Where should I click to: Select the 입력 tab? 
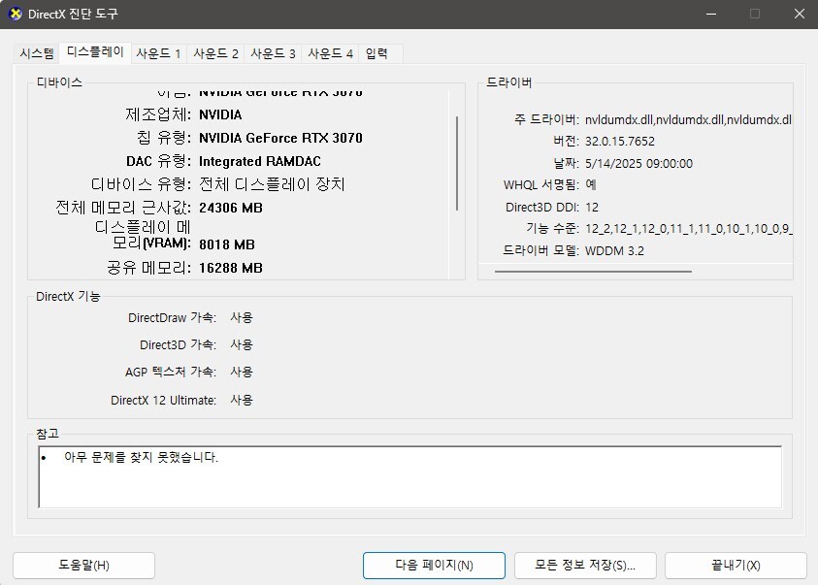coord(376,54)
